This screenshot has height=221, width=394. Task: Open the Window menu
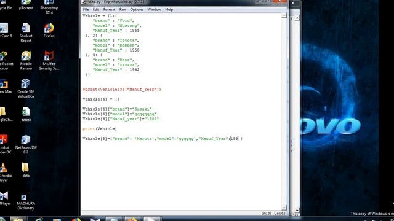[154, 10]
